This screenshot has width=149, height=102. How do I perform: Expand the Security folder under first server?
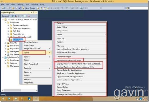point(6,43)
